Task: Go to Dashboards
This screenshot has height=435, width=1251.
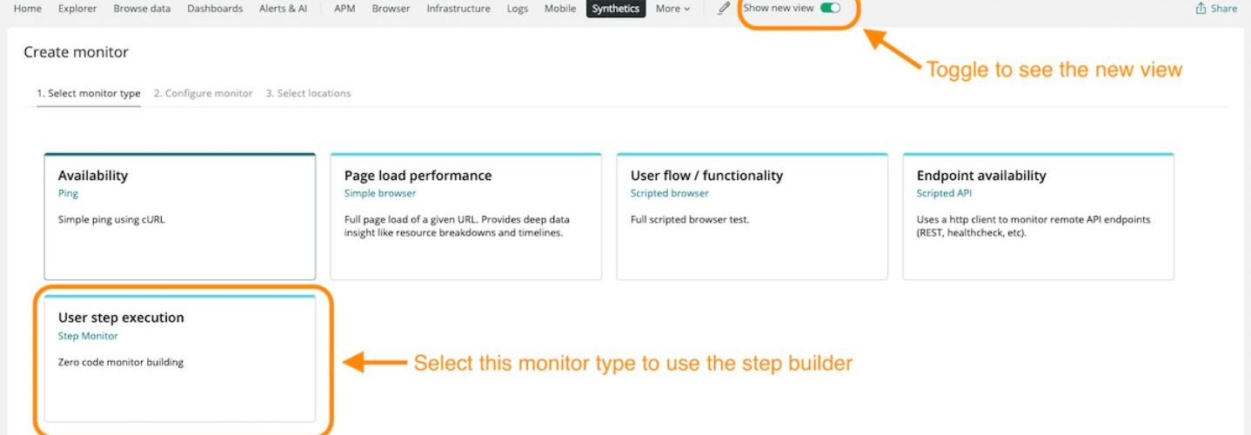Action: tap(215, 9)
